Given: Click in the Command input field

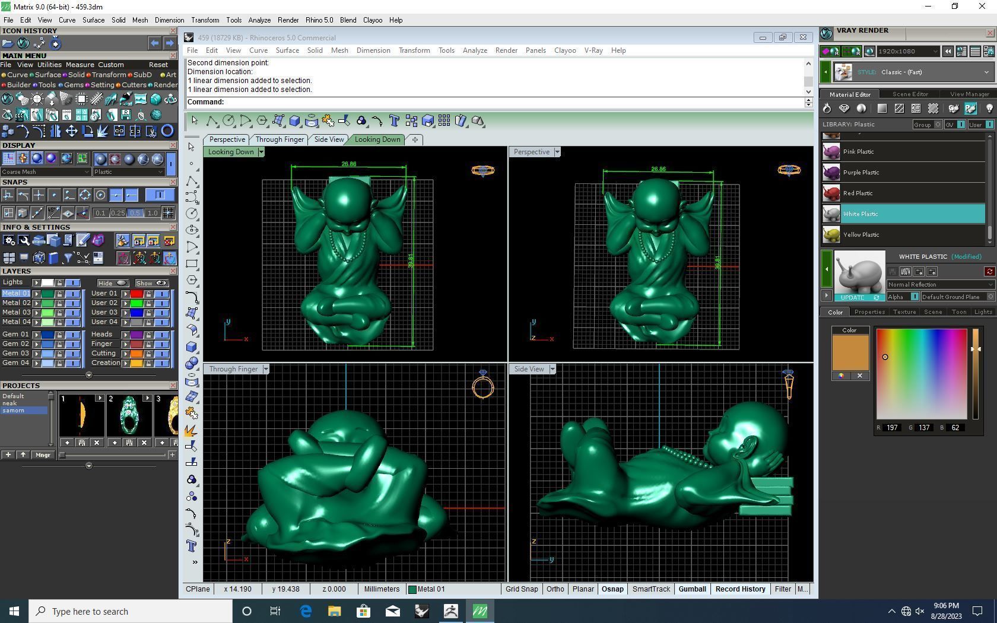Looking at the screenshot, I should pos(513,102).
